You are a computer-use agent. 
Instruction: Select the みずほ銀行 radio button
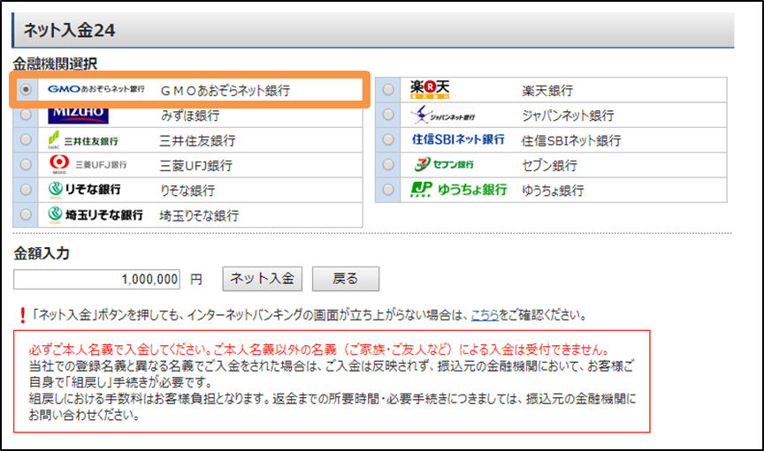(x=26, y=115)
